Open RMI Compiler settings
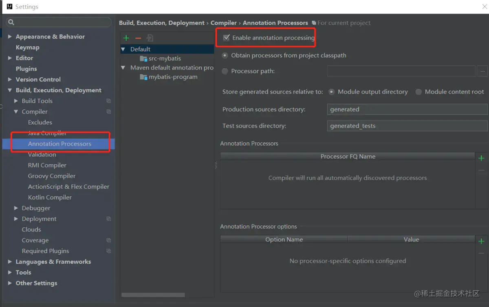489x307 pixels. click(47, 165)
